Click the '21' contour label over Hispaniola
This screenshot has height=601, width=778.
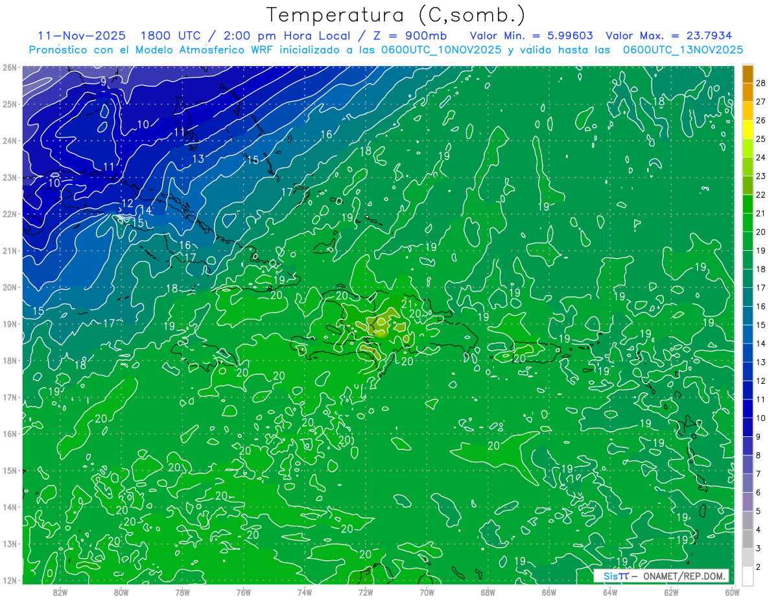pos(408,303)
